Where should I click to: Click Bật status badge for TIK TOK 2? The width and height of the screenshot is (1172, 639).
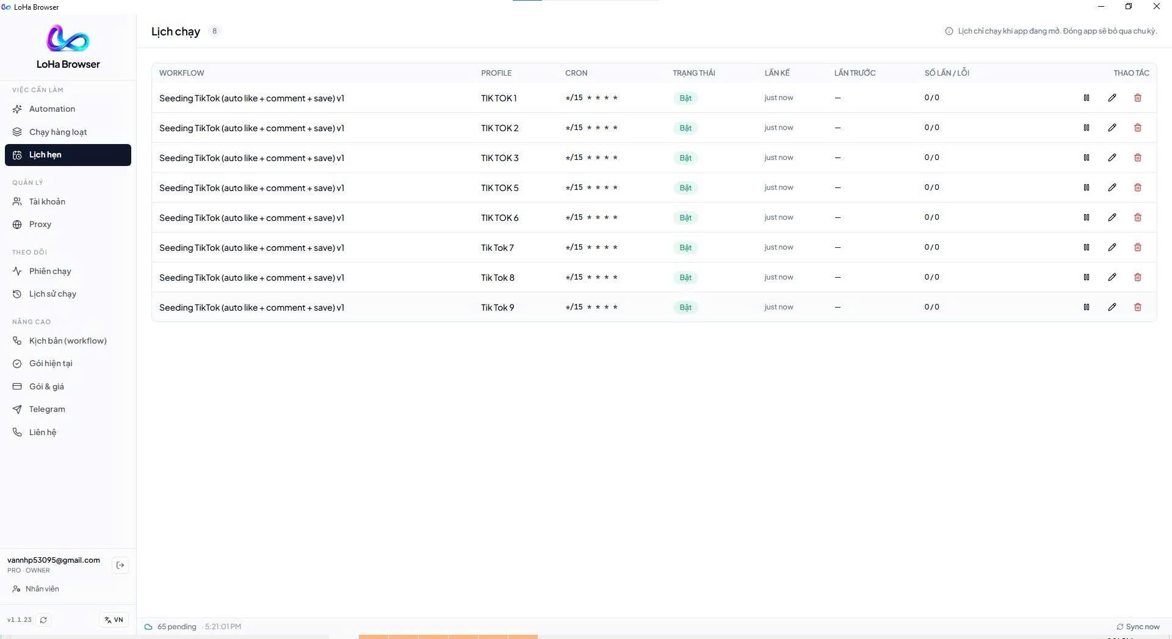(x=685, y=128)
